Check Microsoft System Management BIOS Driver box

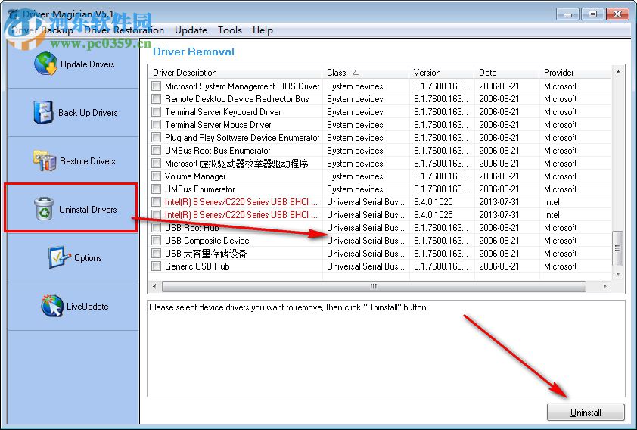(156, 86)
